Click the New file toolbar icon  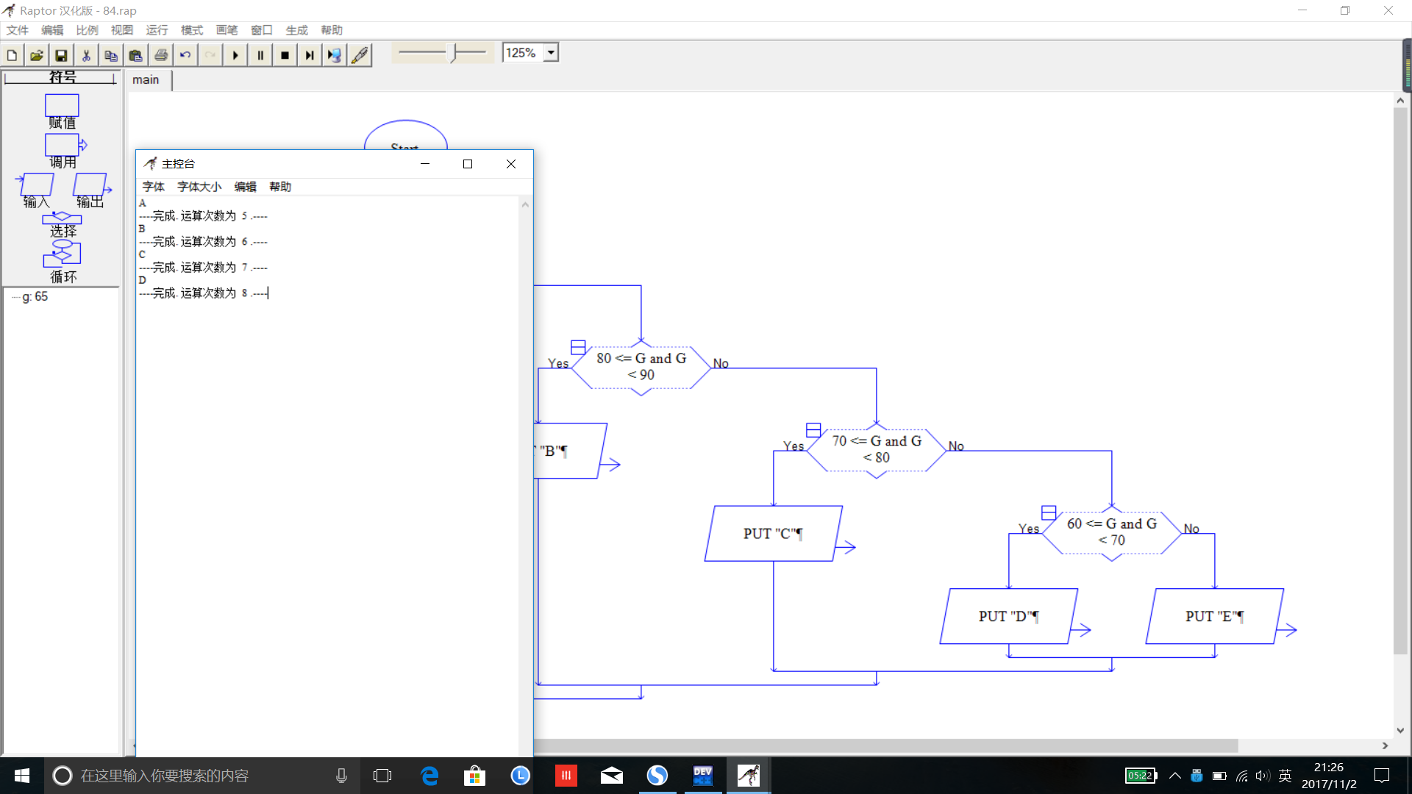tap(13, 55)
